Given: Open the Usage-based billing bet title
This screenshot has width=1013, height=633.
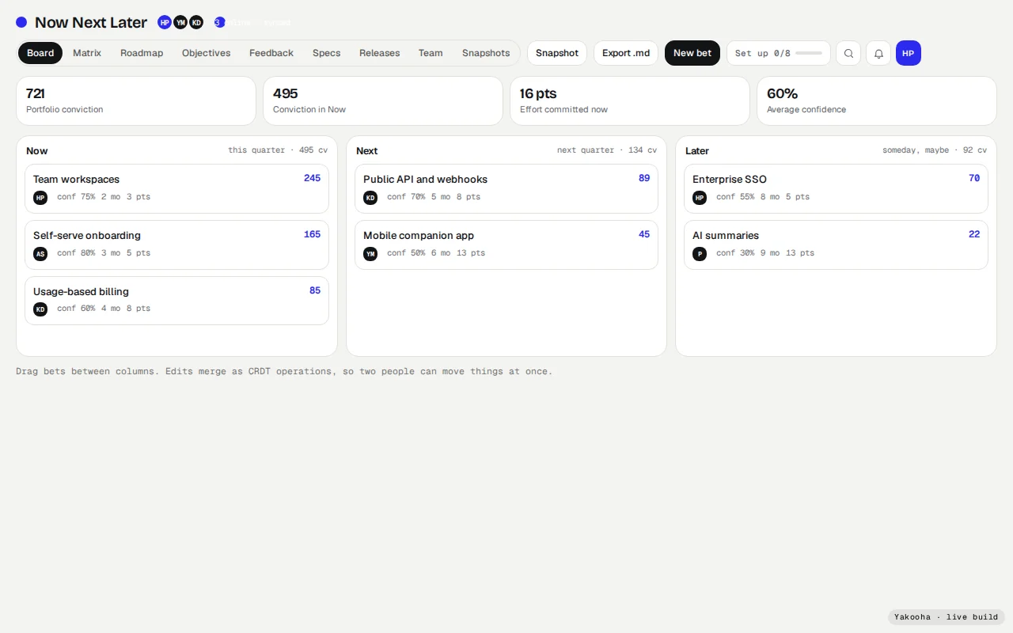Looking at the screenshot, I should (81, 292).
